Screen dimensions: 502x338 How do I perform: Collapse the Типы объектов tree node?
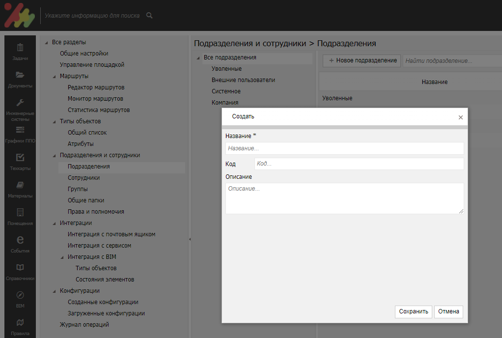coord(54,122)
